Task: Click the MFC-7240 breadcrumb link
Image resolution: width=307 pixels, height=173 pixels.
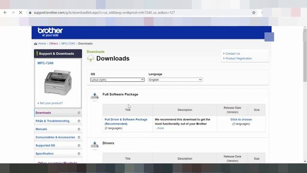Action: (68, 44)
